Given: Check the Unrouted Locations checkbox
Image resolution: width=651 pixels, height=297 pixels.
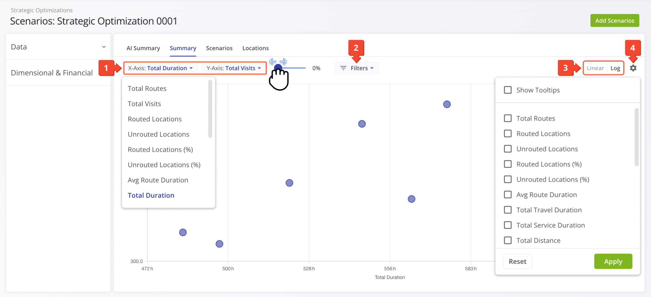Looking at the screenshot, I should (508, 149).
